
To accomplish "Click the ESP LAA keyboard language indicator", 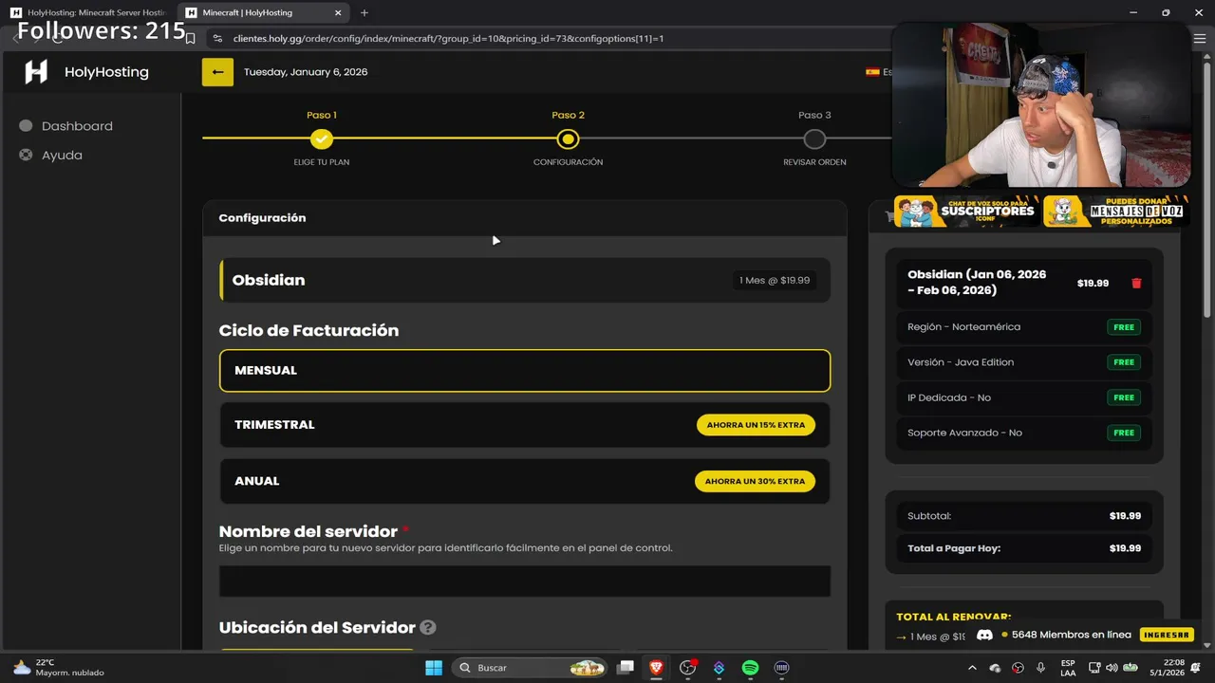I will click(x=1068, y=668).
